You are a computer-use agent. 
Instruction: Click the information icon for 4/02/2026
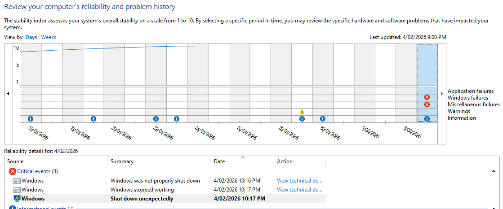[427, 119]
